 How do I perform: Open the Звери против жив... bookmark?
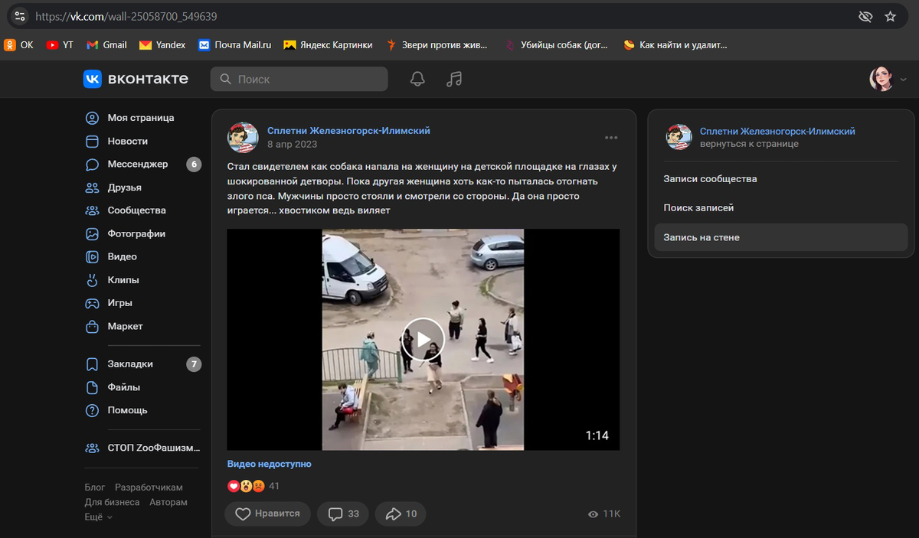pyautogui.click(x=437, y=45)
